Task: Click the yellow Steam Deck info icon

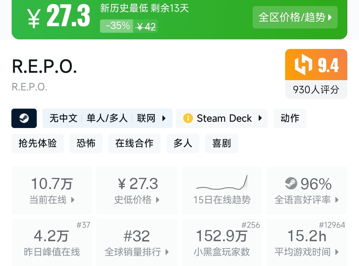Action: click(188, 118)
